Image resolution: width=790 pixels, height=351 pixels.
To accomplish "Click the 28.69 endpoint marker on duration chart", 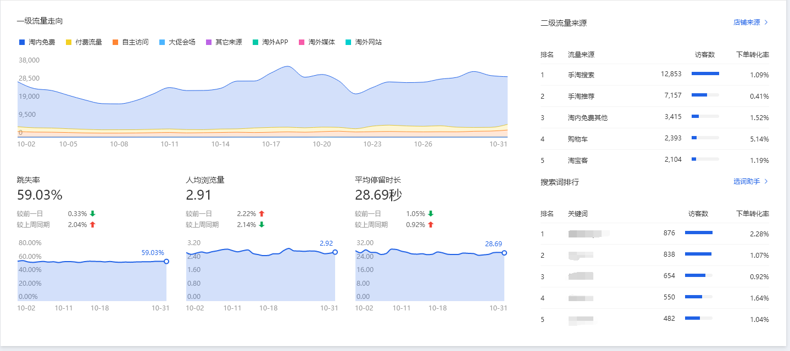I will [504, 253].
